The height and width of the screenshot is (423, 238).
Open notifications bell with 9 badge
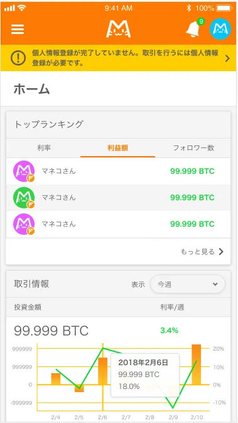click(x=193, y=28)
